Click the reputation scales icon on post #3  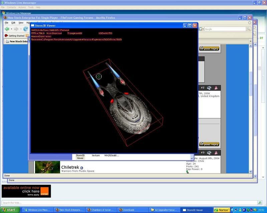tap(209, 153)
